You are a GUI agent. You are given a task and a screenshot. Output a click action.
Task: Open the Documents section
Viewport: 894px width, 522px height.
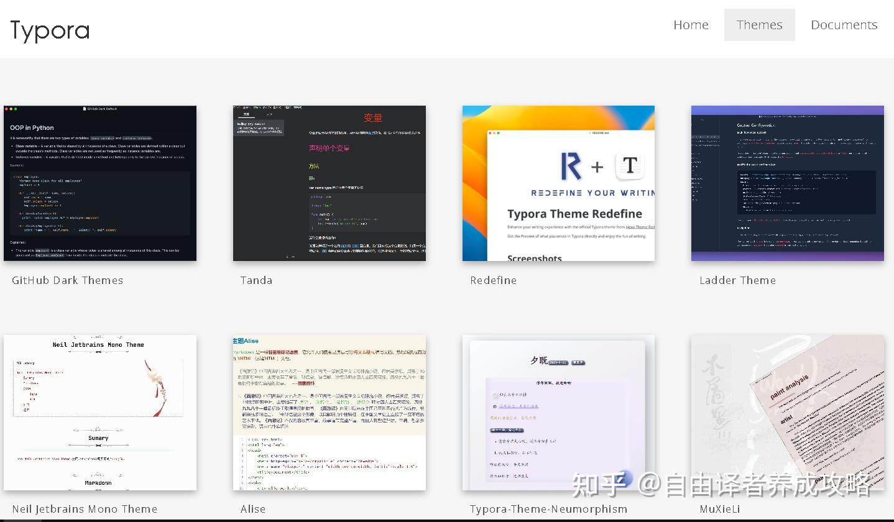(844, 25)
